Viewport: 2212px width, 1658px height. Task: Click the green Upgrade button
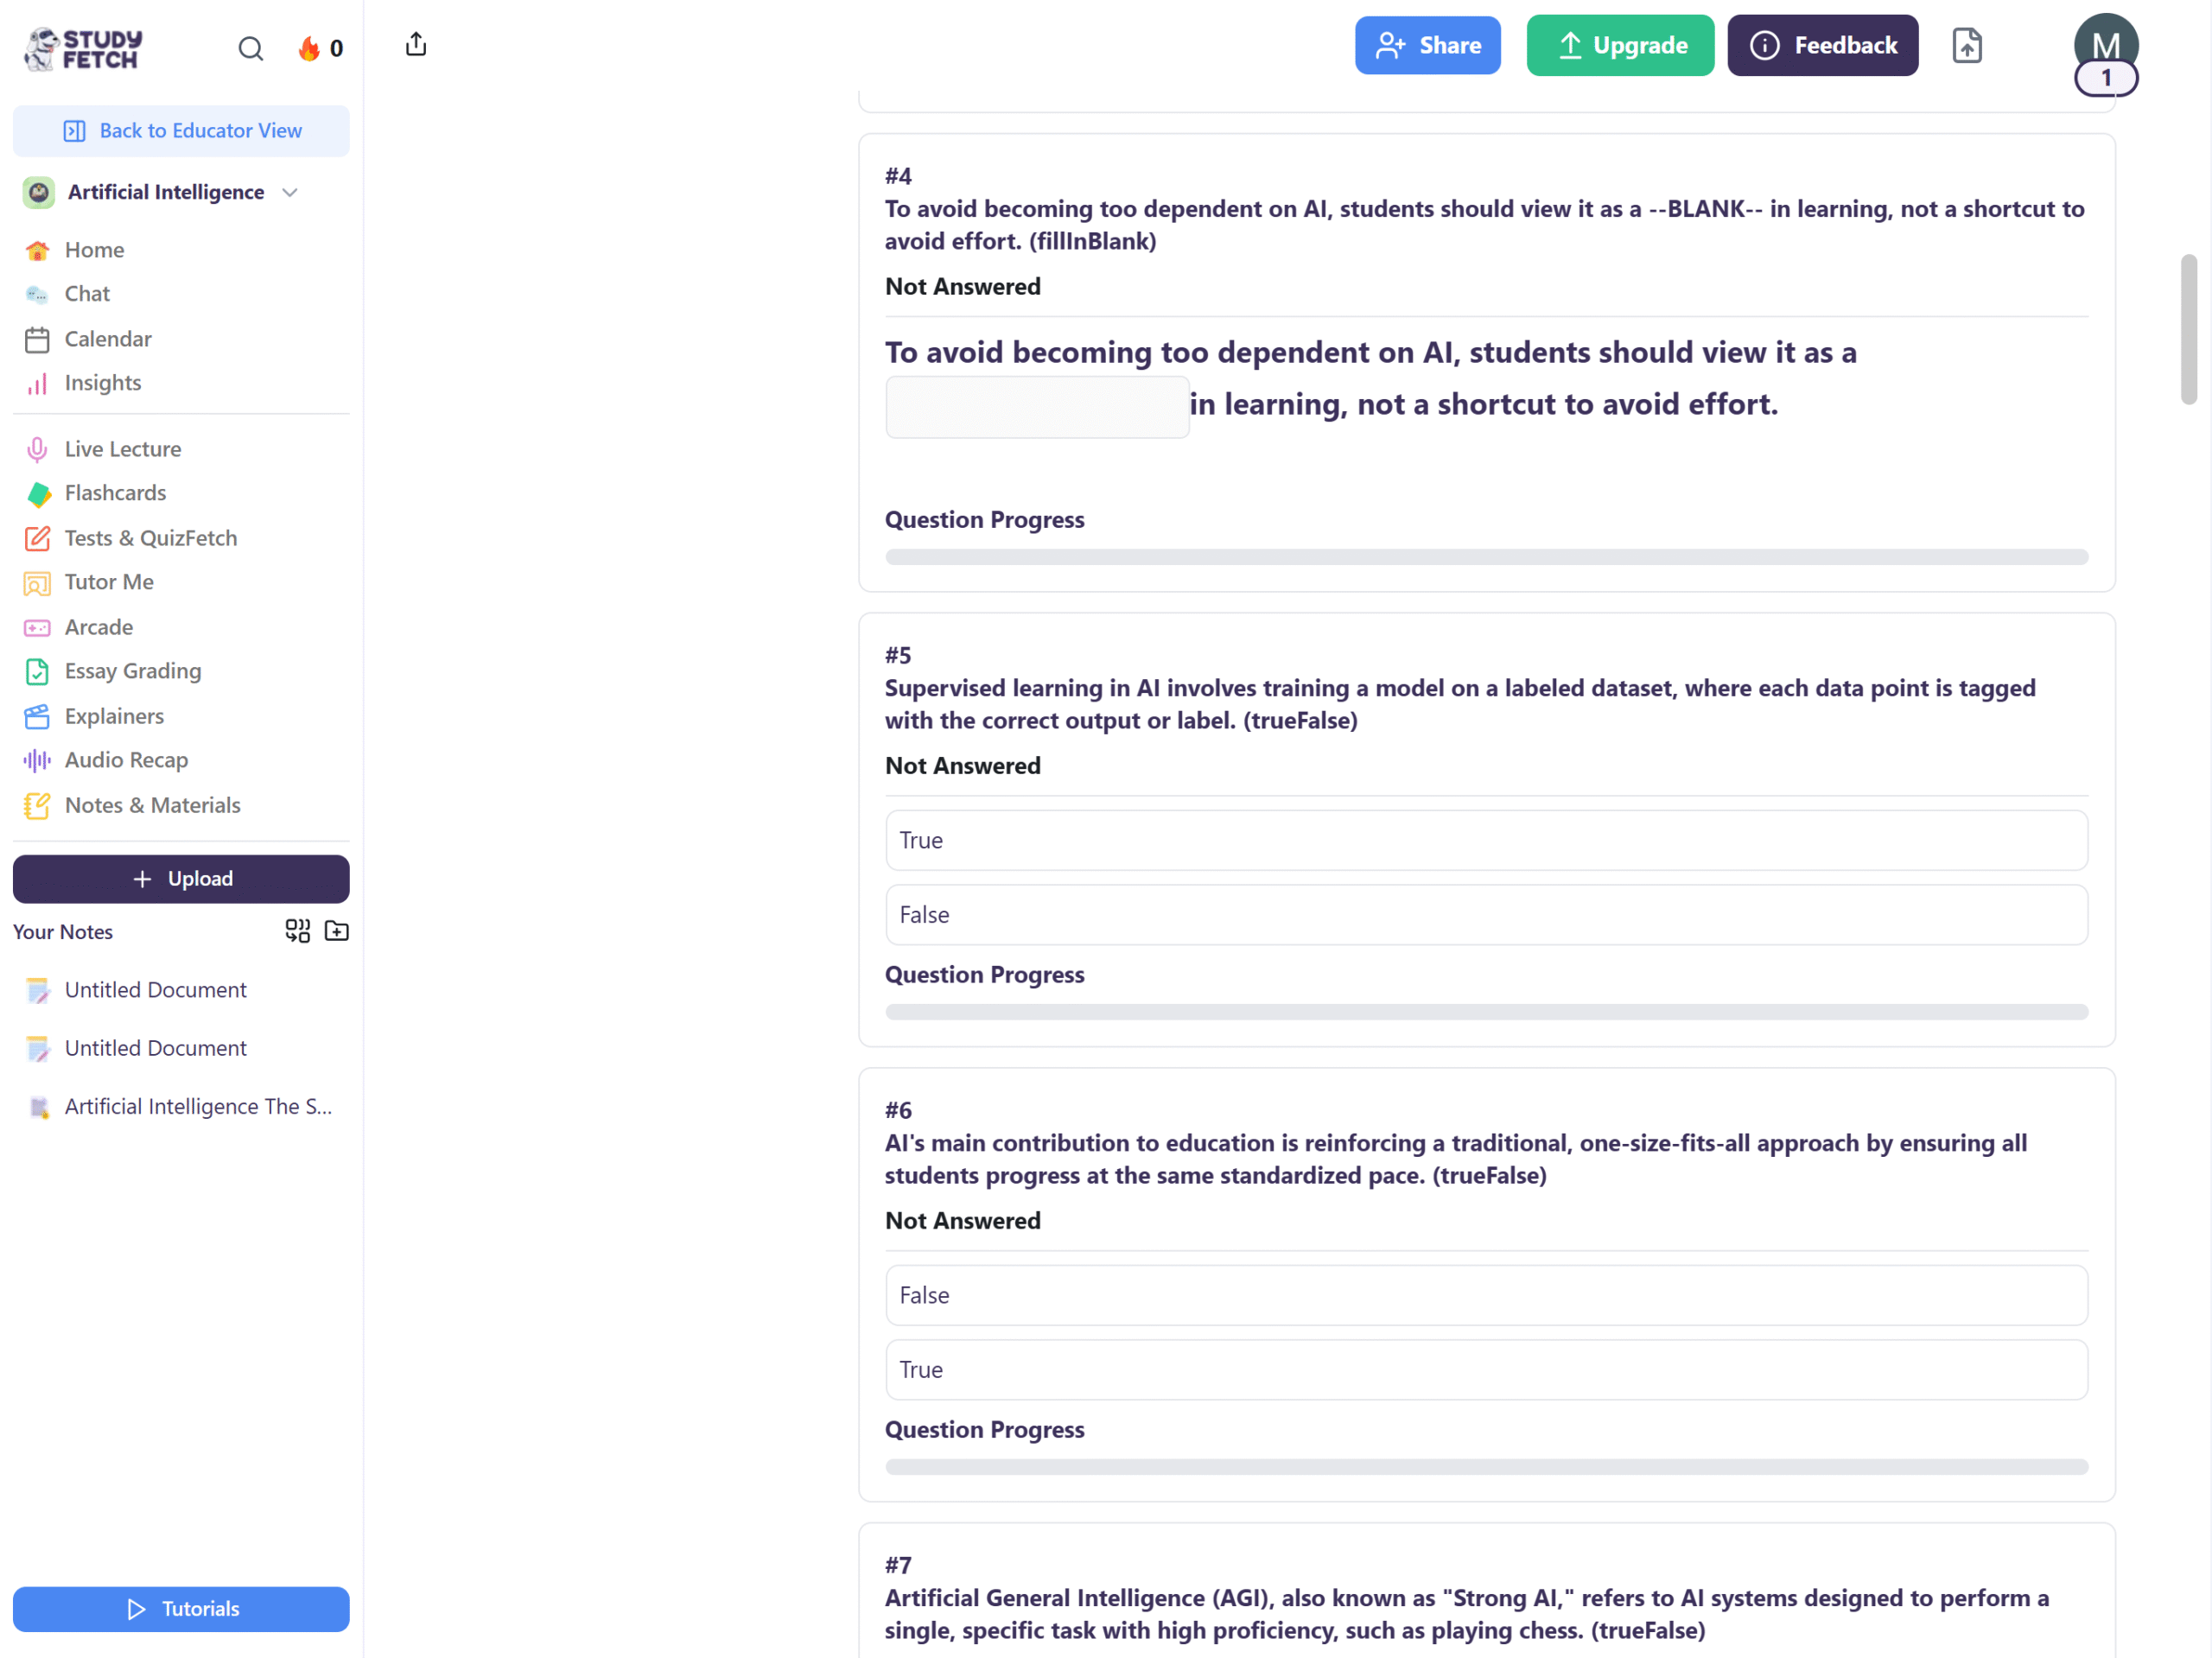[x=1620, y=45]
